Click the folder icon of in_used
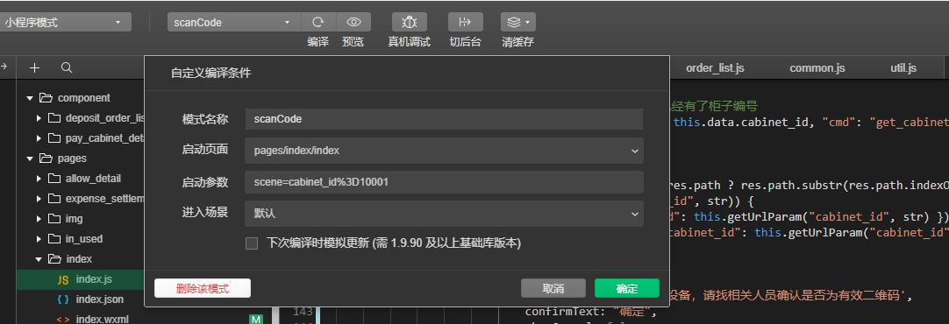949x324 pixels. point(54,239)
